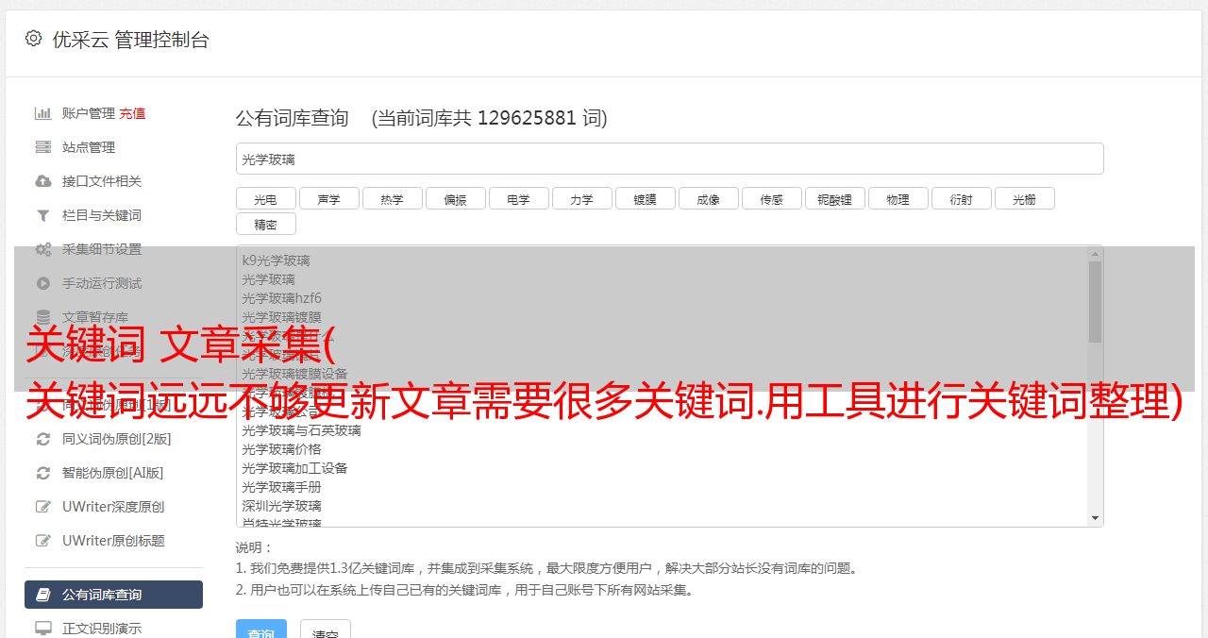Viewport: 1208px width, 638px height.
Task: Click the book icon in 公有词库查询
Action: tap(43, 595)
